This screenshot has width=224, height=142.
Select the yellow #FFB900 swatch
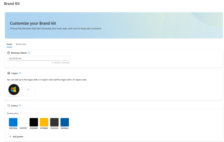pos(44,122)
